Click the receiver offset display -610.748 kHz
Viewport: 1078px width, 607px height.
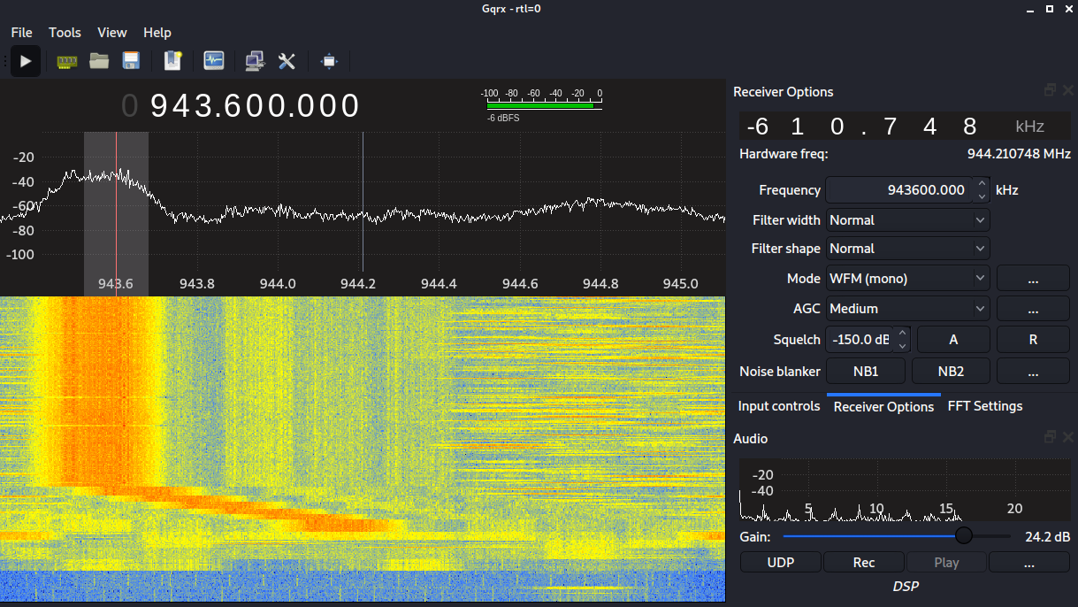point(904,126)
